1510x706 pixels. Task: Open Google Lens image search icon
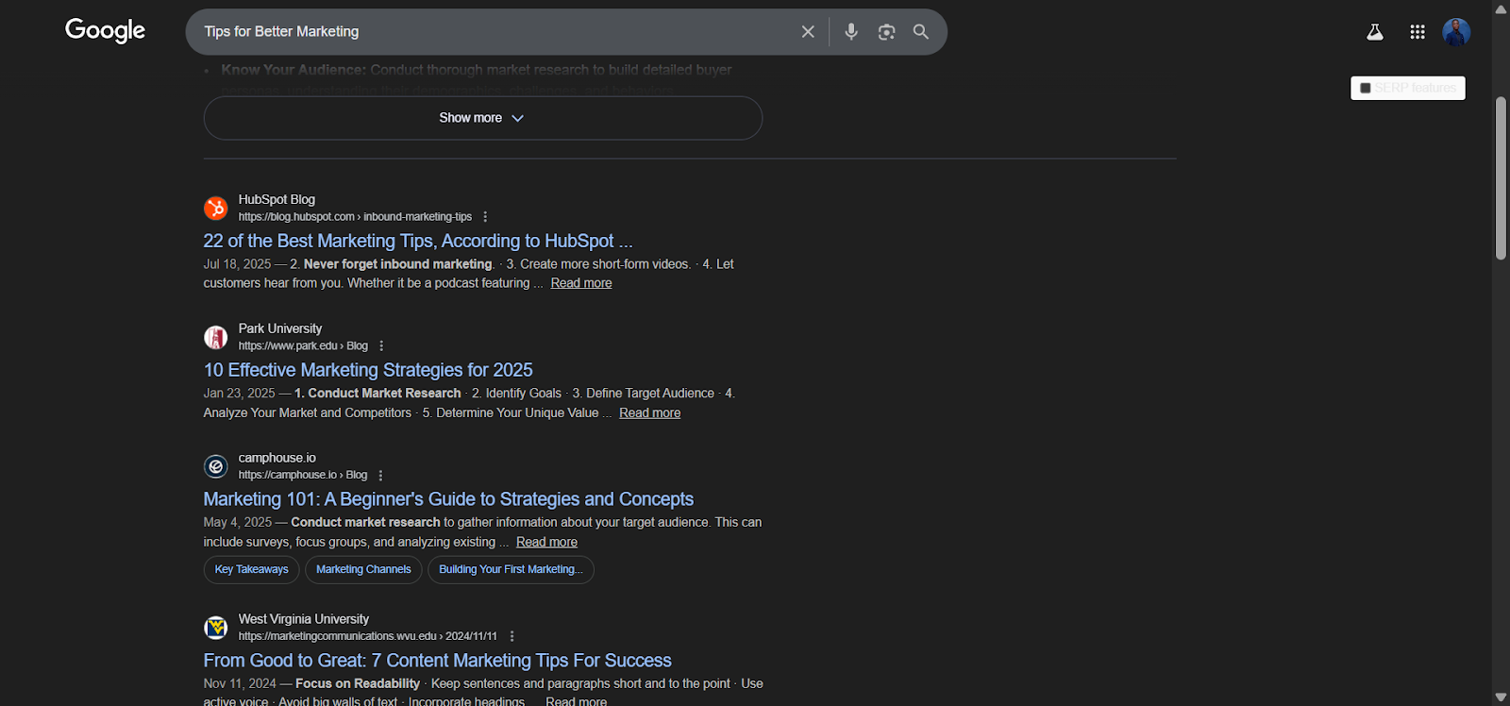886,32
